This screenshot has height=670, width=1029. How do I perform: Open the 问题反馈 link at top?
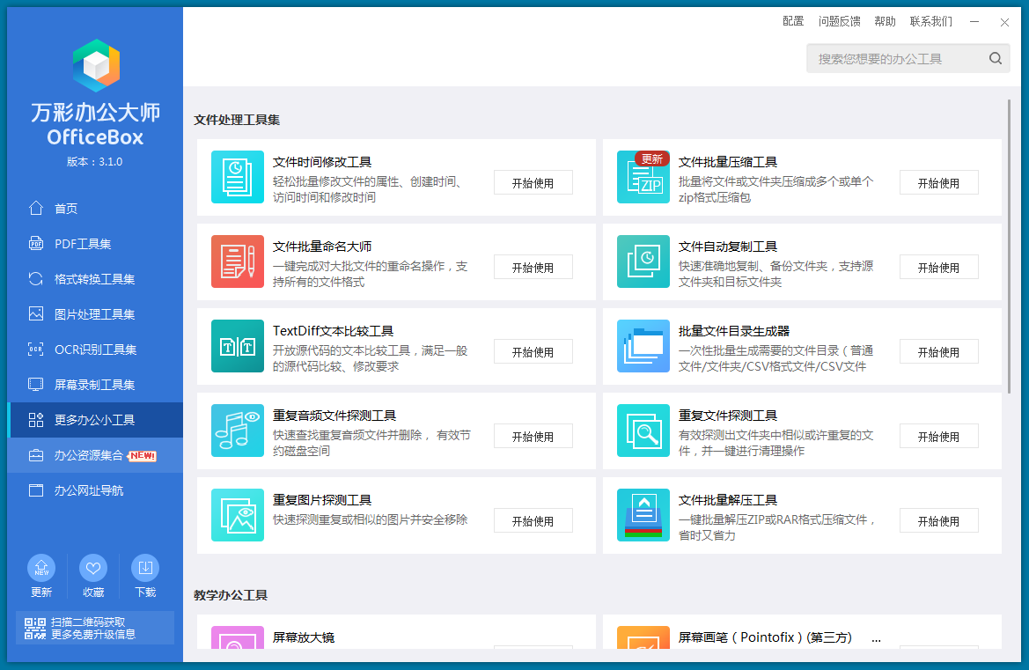click(x=839, y=21)
